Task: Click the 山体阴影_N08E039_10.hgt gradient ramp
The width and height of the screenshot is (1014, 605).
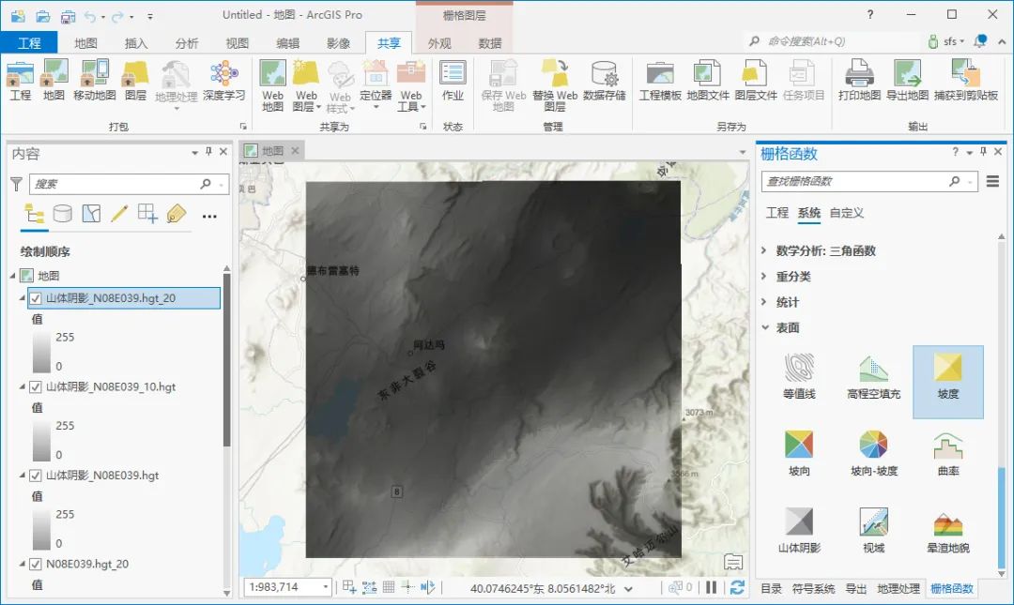Action: pos(41,440)
